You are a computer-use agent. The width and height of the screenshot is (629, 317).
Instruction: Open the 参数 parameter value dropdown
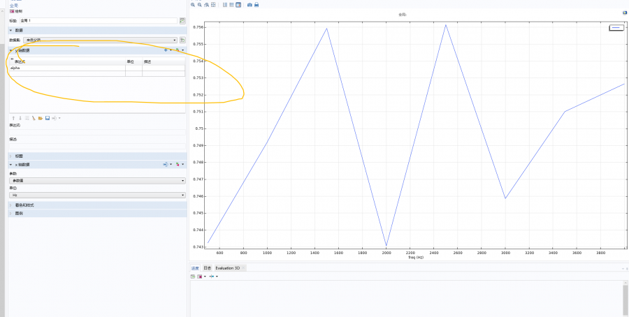click(x=96, y=180)
